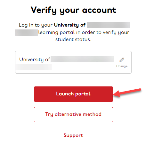Click the Log in to your text

click(36, 25)
